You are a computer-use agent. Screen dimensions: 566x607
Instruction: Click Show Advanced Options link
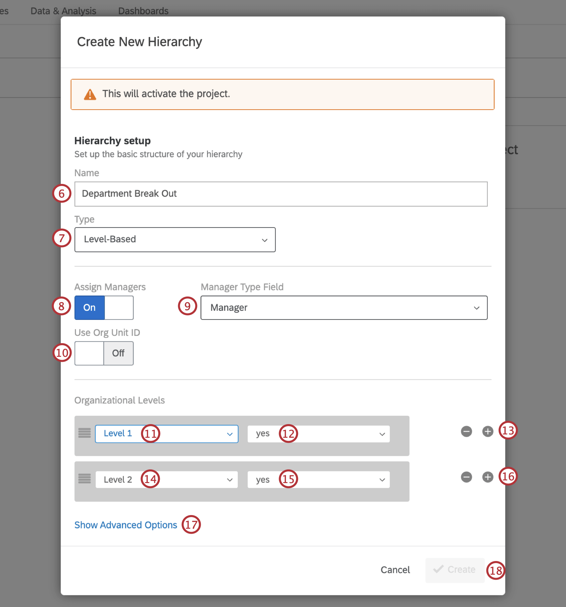126,525
